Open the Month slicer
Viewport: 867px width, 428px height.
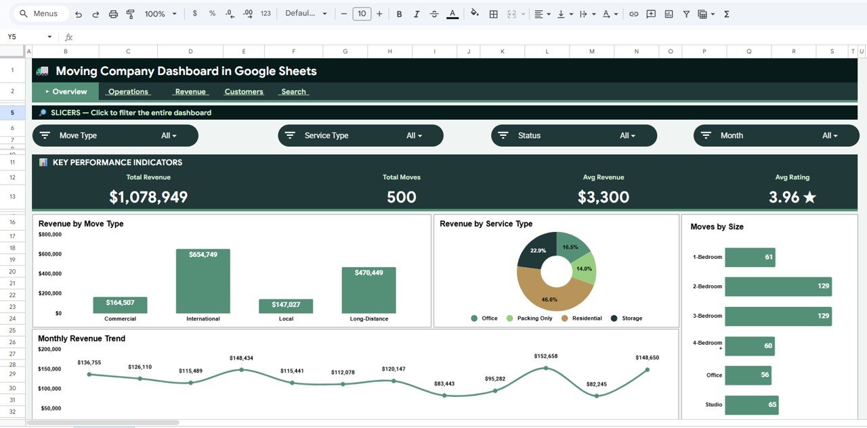(x=776, y=135)
